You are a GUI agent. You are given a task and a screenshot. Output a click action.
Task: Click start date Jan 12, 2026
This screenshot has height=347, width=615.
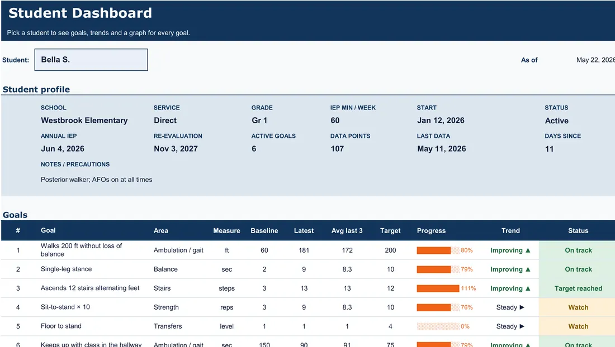(441, 121)
